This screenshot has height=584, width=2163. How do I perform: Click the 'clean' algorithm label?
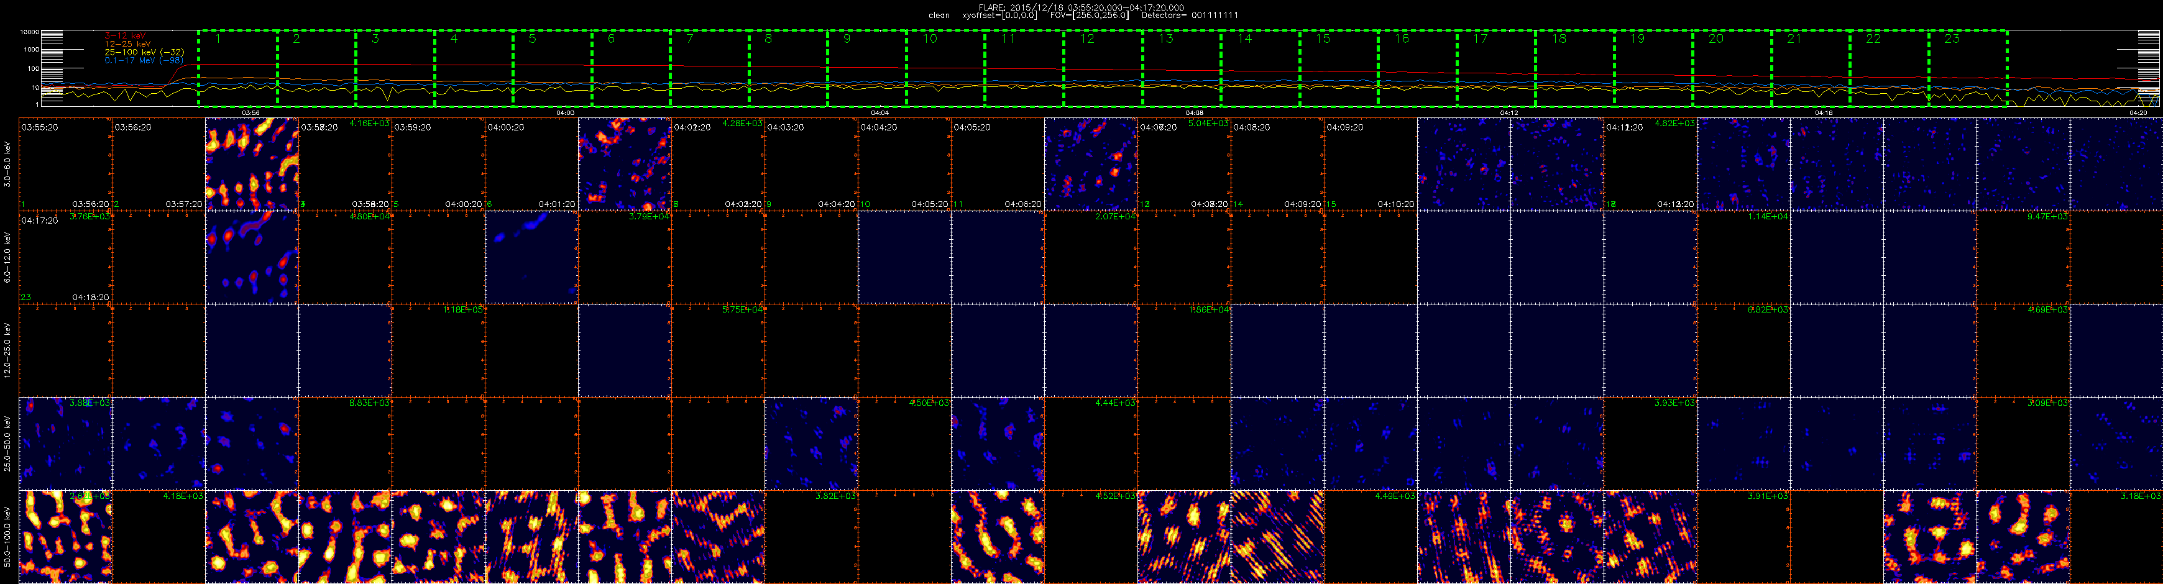(939, 15)
